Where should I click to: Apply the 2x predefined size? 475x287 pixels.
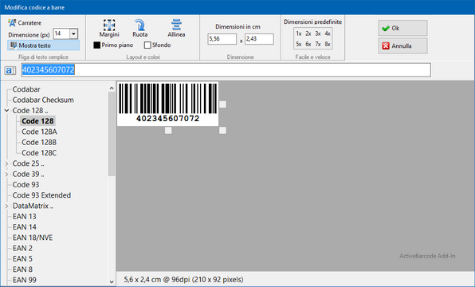point(308,33)
